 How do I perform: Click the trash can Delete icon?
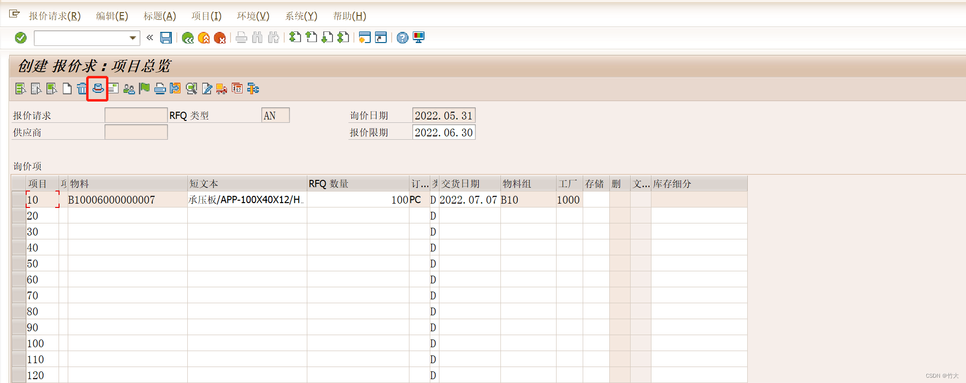82,88
